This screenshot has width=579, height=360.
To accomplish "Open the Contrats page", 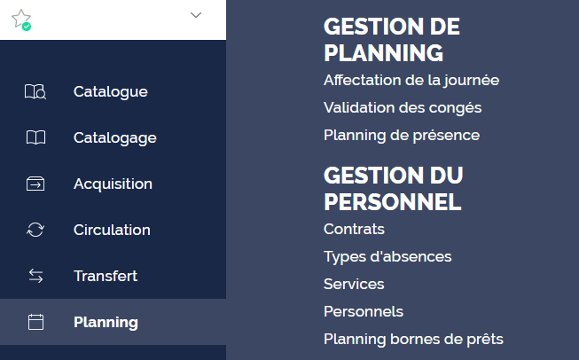I will 354,229.
